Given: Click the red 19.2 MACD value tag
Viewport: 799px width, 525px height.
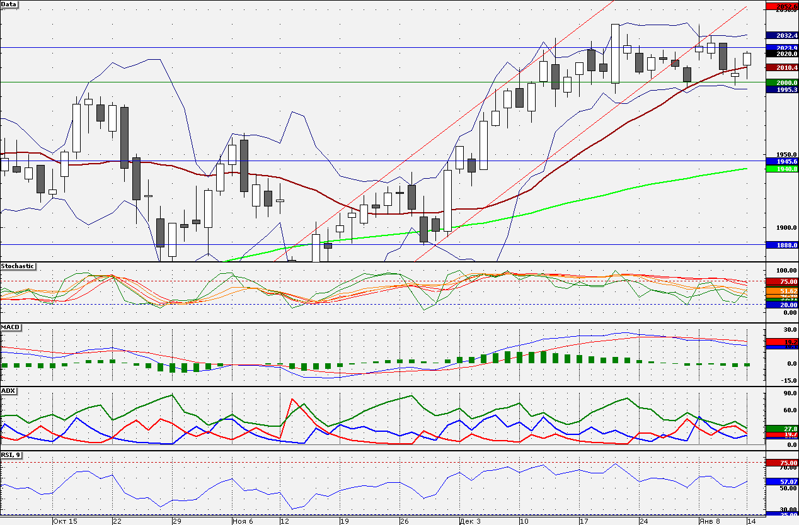Looking at the screenshot, I should pos(781,341).
